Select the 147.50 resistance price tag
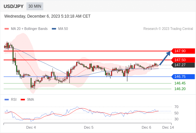 183,60
